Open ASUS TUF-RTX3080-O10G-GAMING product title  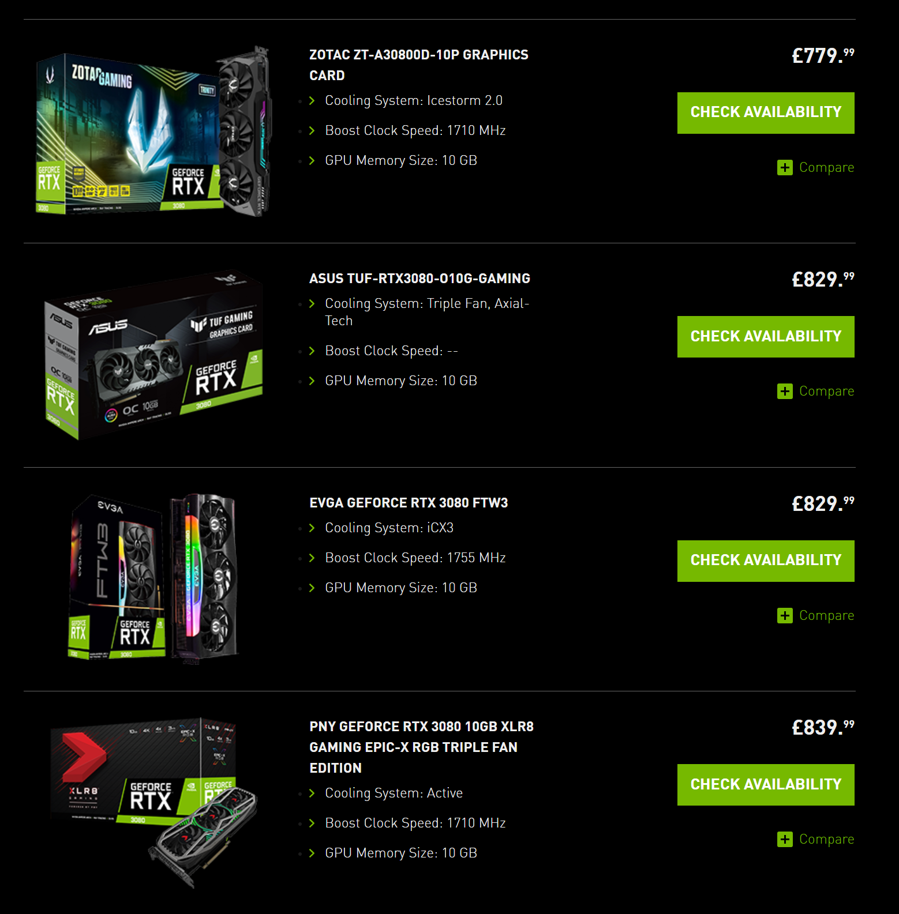point(419,279)
